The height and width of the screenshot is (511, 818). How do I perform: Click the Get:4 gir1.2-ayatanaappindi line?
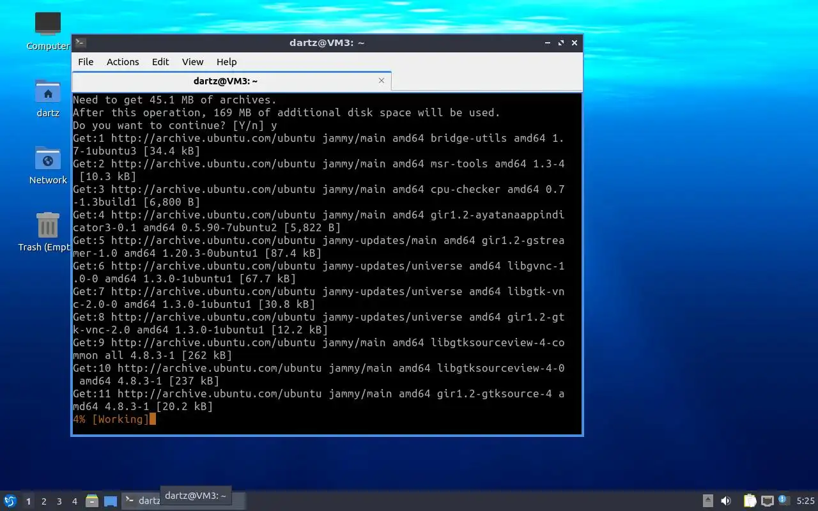(x=318, y=221)
